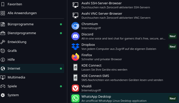Launch WhatsApp Desktop icon
Viewport: 179px width, 103px height.
coord(75,98)
